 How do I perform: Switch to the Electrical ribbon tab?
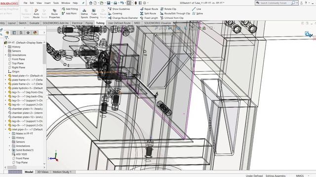[x=77, y=23]
